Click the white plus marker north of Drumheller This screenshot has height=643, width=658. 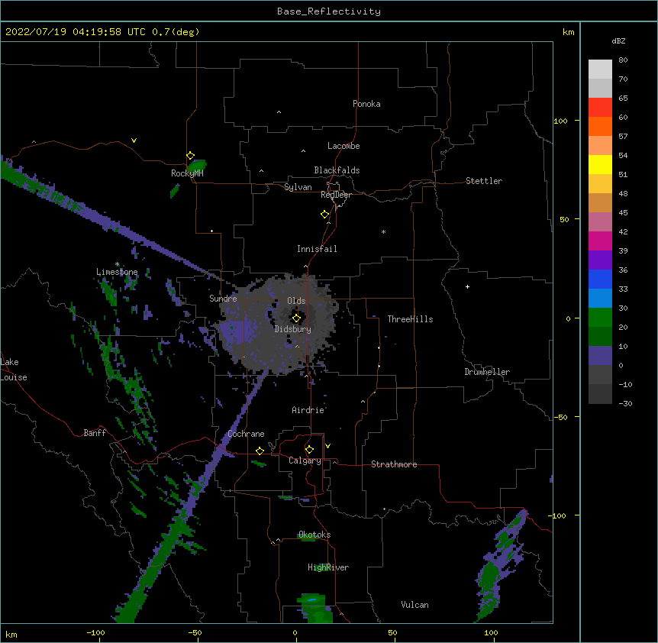pyautogui.click(x=467, y=286)
